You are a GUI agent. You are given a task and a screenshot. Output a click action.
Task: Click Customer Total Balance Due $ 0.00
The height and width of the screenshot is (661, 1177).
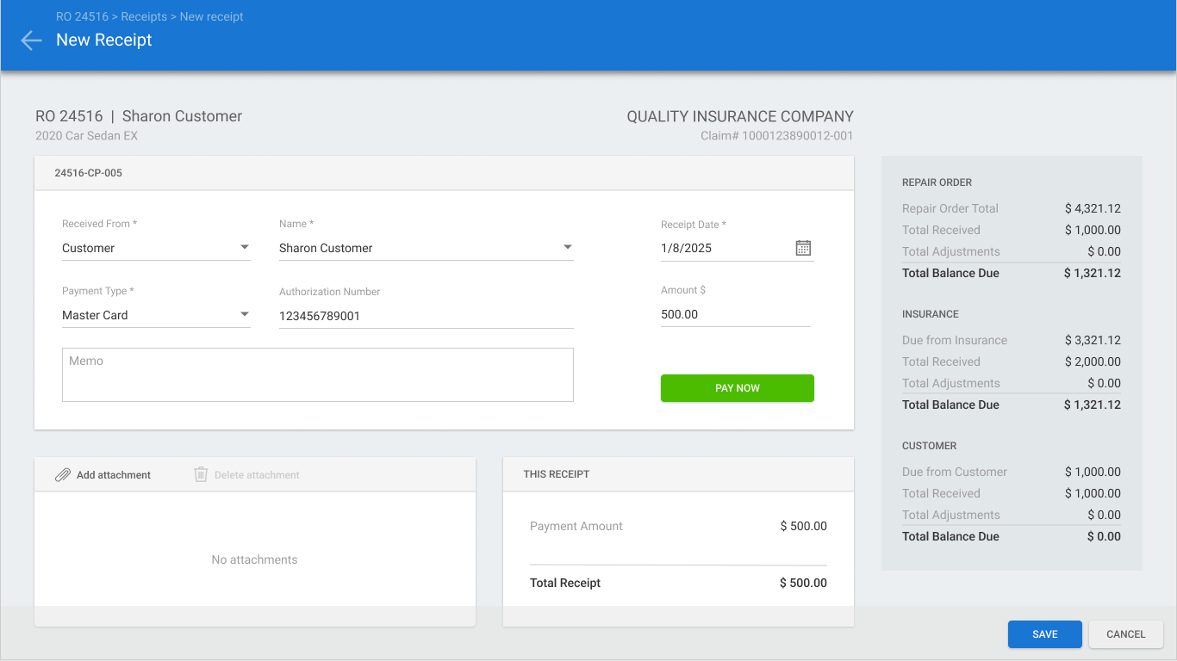(1011, 536)
